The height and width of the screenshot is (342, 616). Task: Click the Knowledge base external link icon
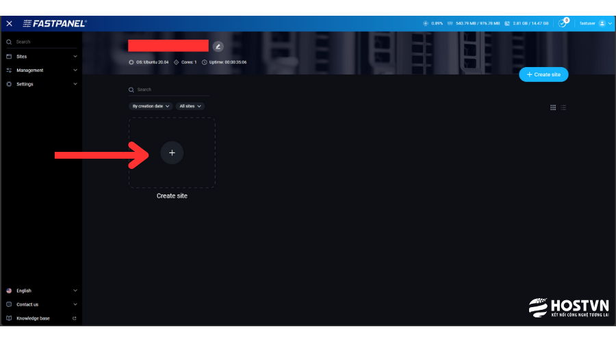click(x=74, y=318)
